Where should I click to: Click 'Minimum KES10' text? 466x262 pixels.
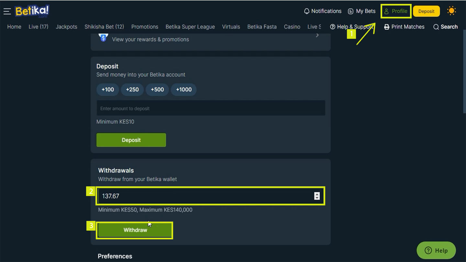115,122
